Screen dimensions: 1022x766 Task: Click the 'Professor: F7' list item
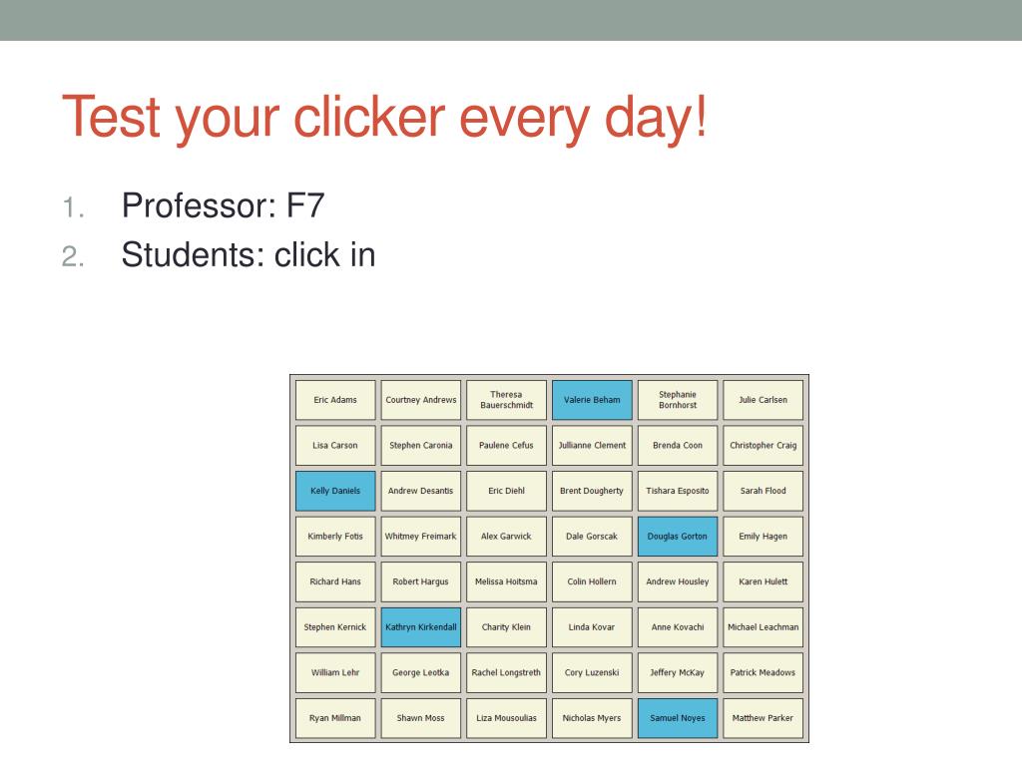click(x=223, y=205)
